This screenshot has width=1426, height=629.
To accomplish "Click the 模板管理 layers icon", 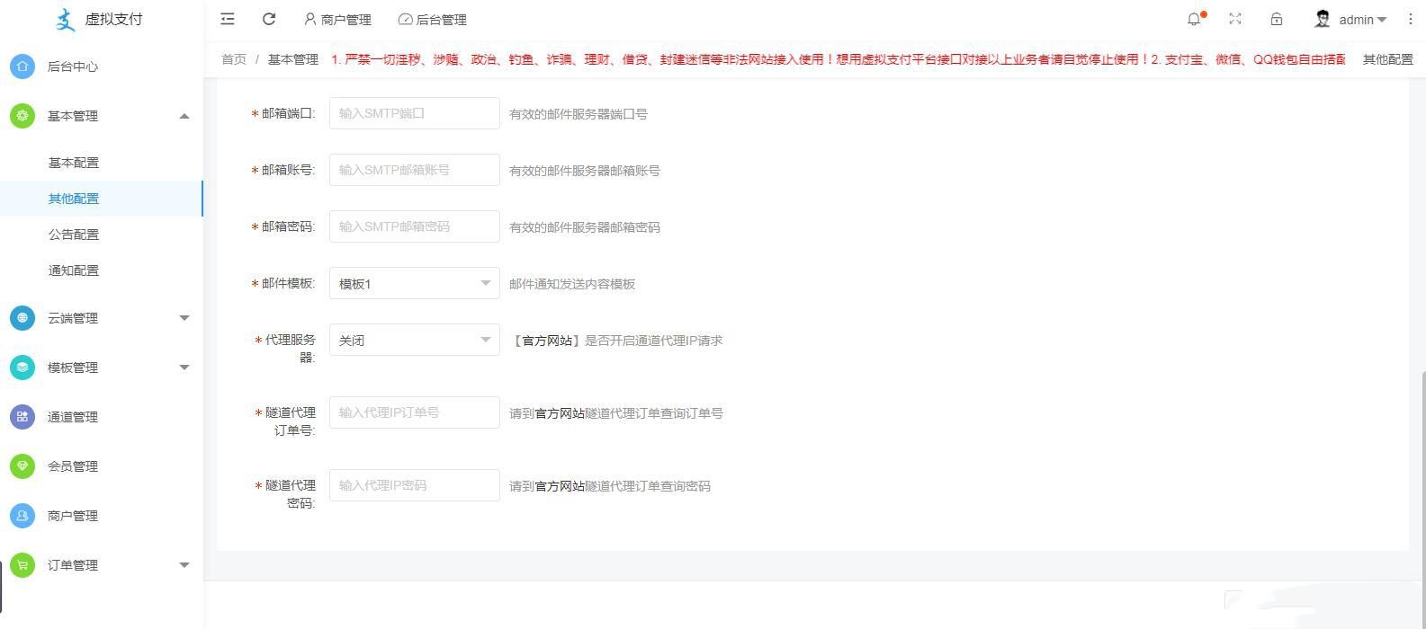I will point(22,368).
